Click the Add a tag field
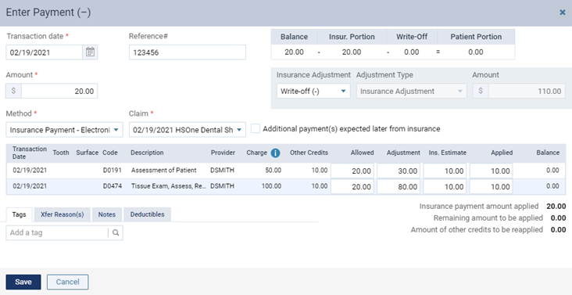This screenshot has width=572, height=295. [57, 232]
